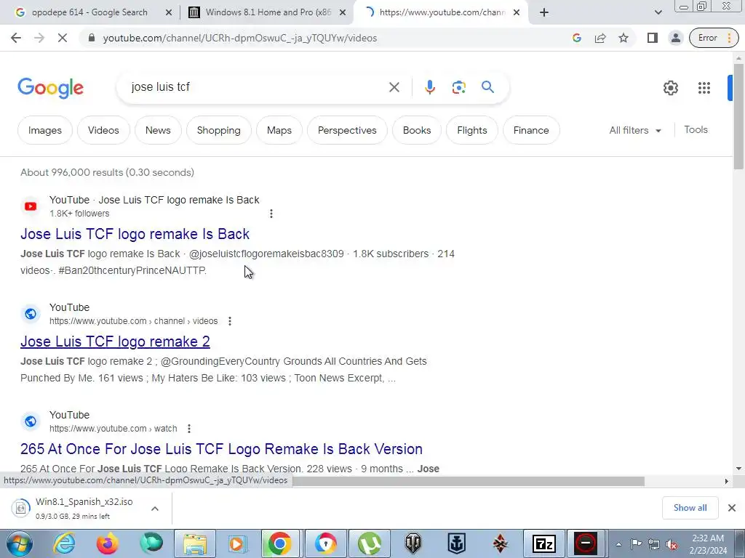Screen dimensions: 745x558
Task: Close the loading YouTube channel tab
Action: 517,12
